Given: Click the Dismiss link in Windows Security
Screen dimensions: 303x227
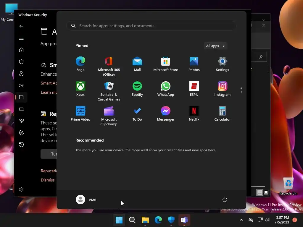Looking at the screenshot, I should coord(48,180).
